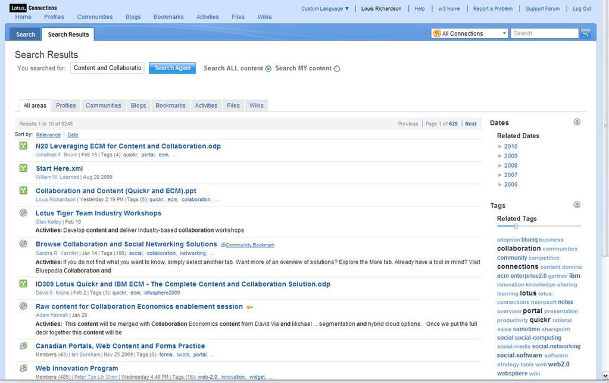Open the Help link
The height and width of the screenshot is (383, 609).
tap(420, 8)
